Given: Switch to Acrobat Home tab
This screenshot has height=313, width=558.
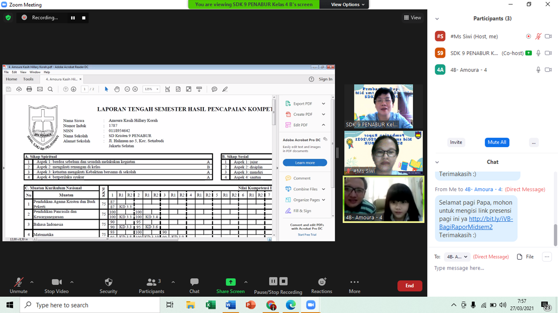Looking at the screenshot, I should [x=11, y=79].
